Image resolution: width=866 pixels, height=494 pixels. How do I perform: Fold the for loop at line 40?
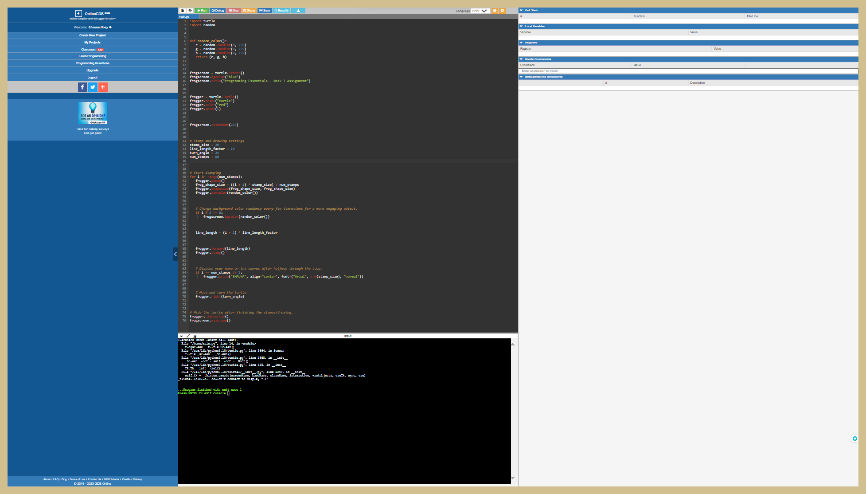pos(188,177)
